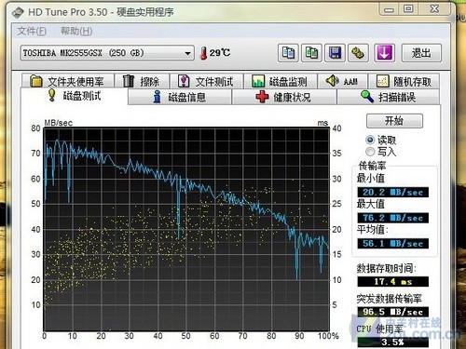Screen dimensions: 466x349
Task: Click the trash can erase icon
Action: [129, 81]
